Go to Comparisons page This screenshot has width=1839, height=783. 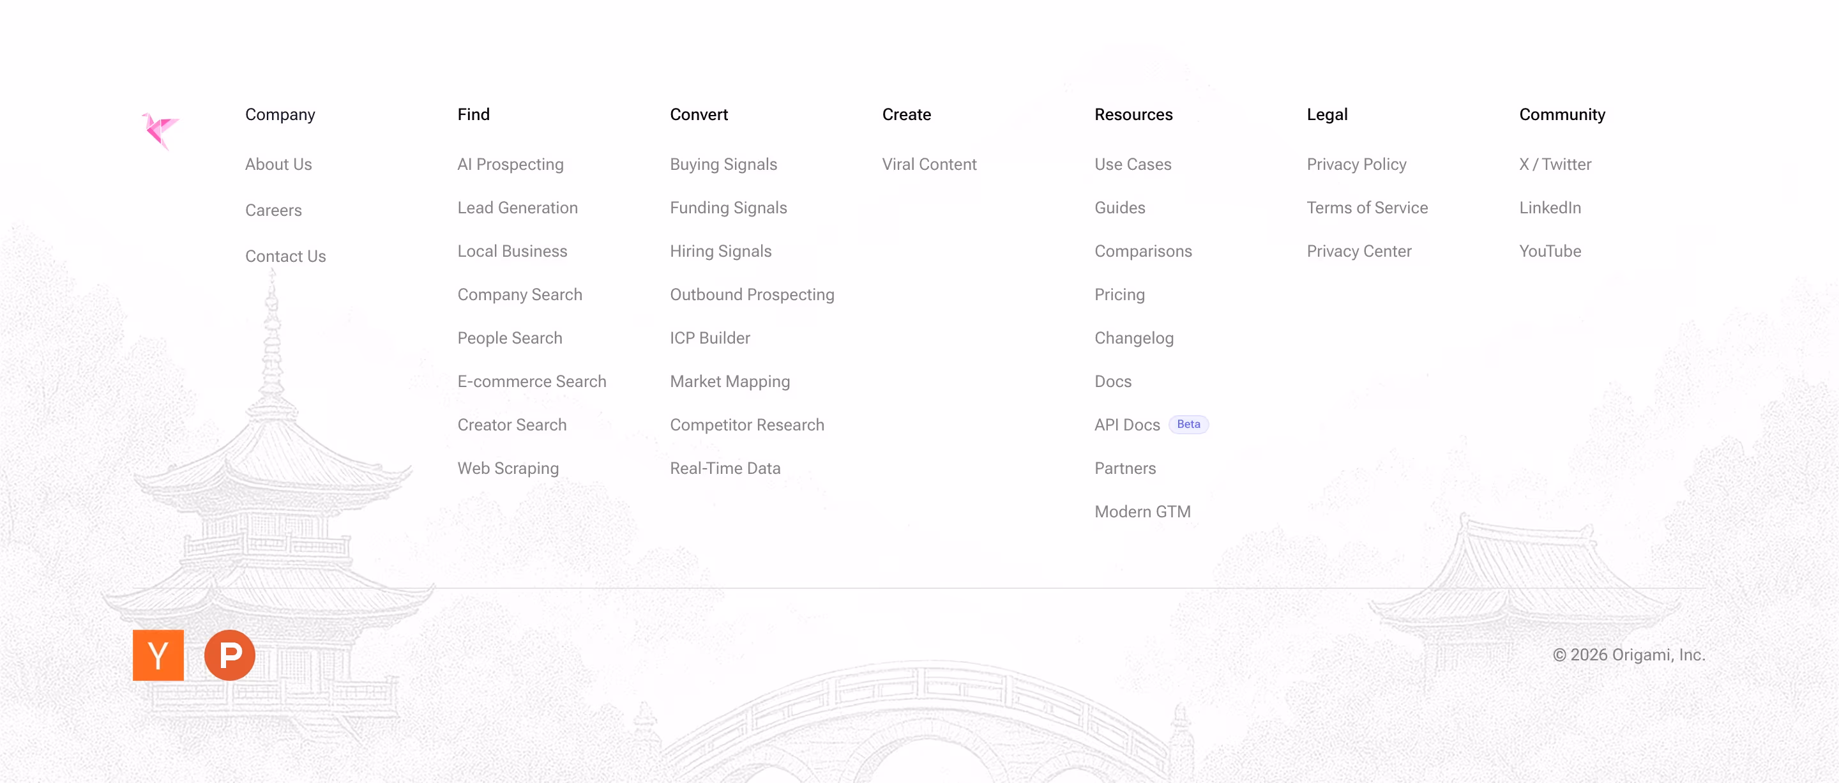(1143, 251)
